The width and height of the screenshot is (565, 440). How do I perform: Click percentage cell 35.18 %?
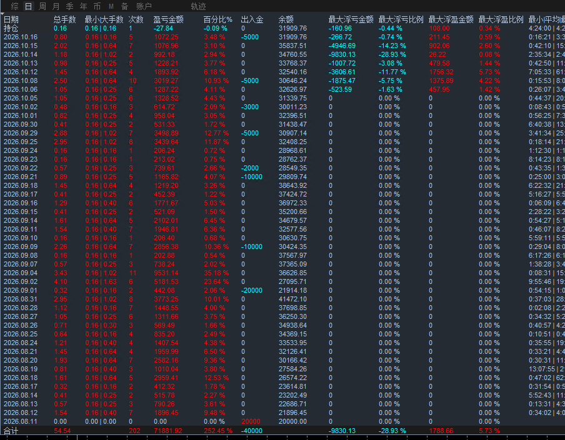point(216,273)
